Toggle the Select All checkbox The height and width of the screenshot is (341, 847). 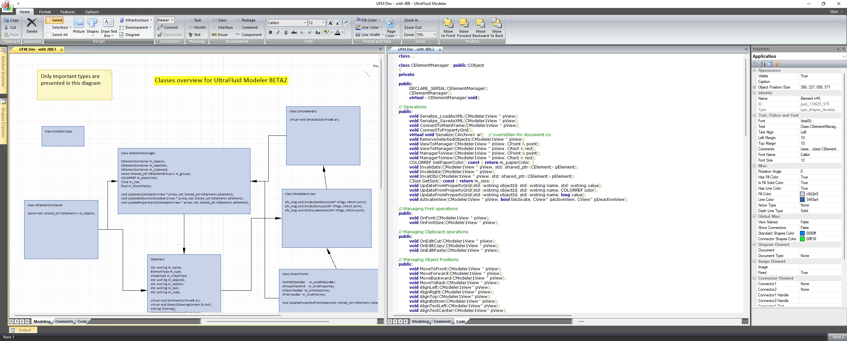(x=49, y=35)
